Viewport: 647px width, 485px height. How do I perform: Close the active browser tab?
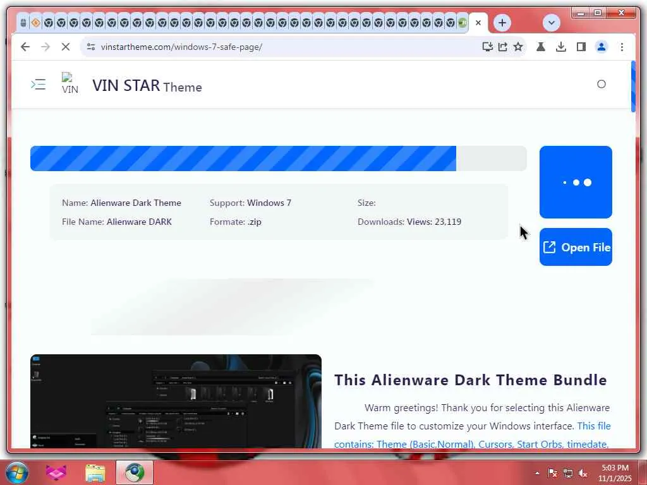click(x=478, y=23)
